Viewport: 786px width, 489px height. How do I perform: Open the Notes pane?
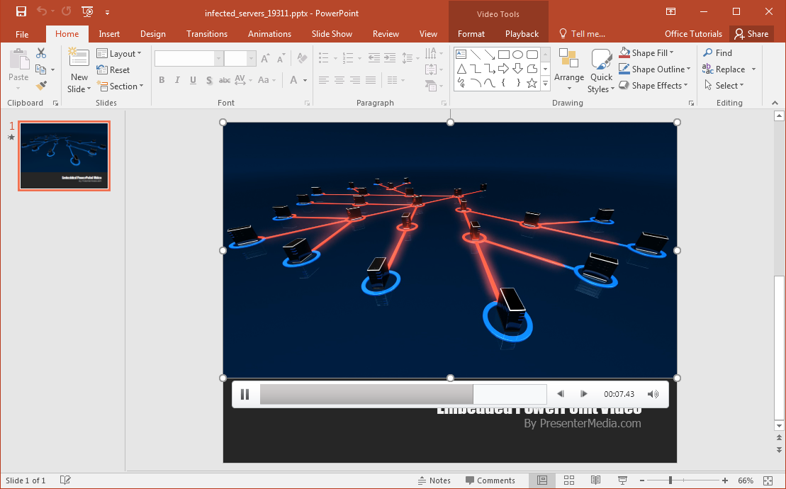coord(434,480)
